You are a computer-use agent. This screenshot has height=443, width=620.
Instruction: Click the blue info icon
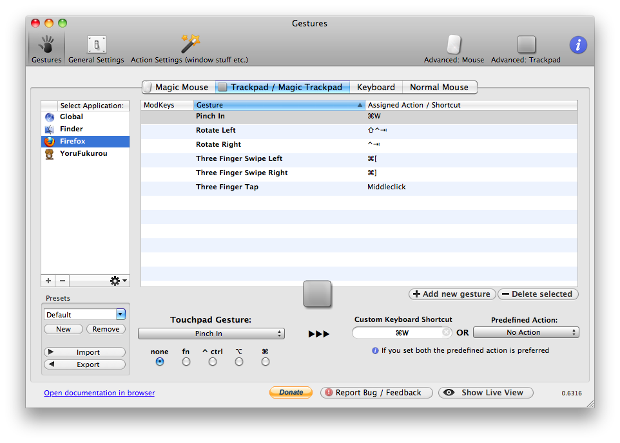pos(578,44)
